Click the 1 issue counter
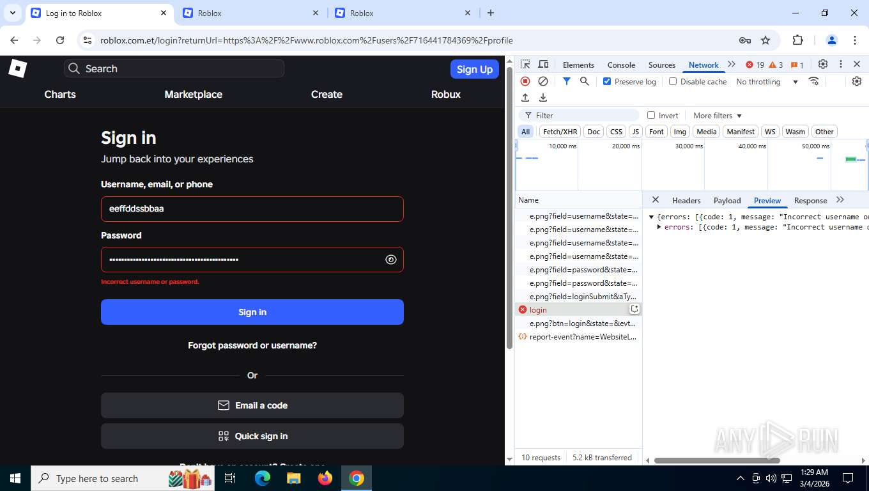This screenshot has width=869, height=491. [x=797, y=65]
